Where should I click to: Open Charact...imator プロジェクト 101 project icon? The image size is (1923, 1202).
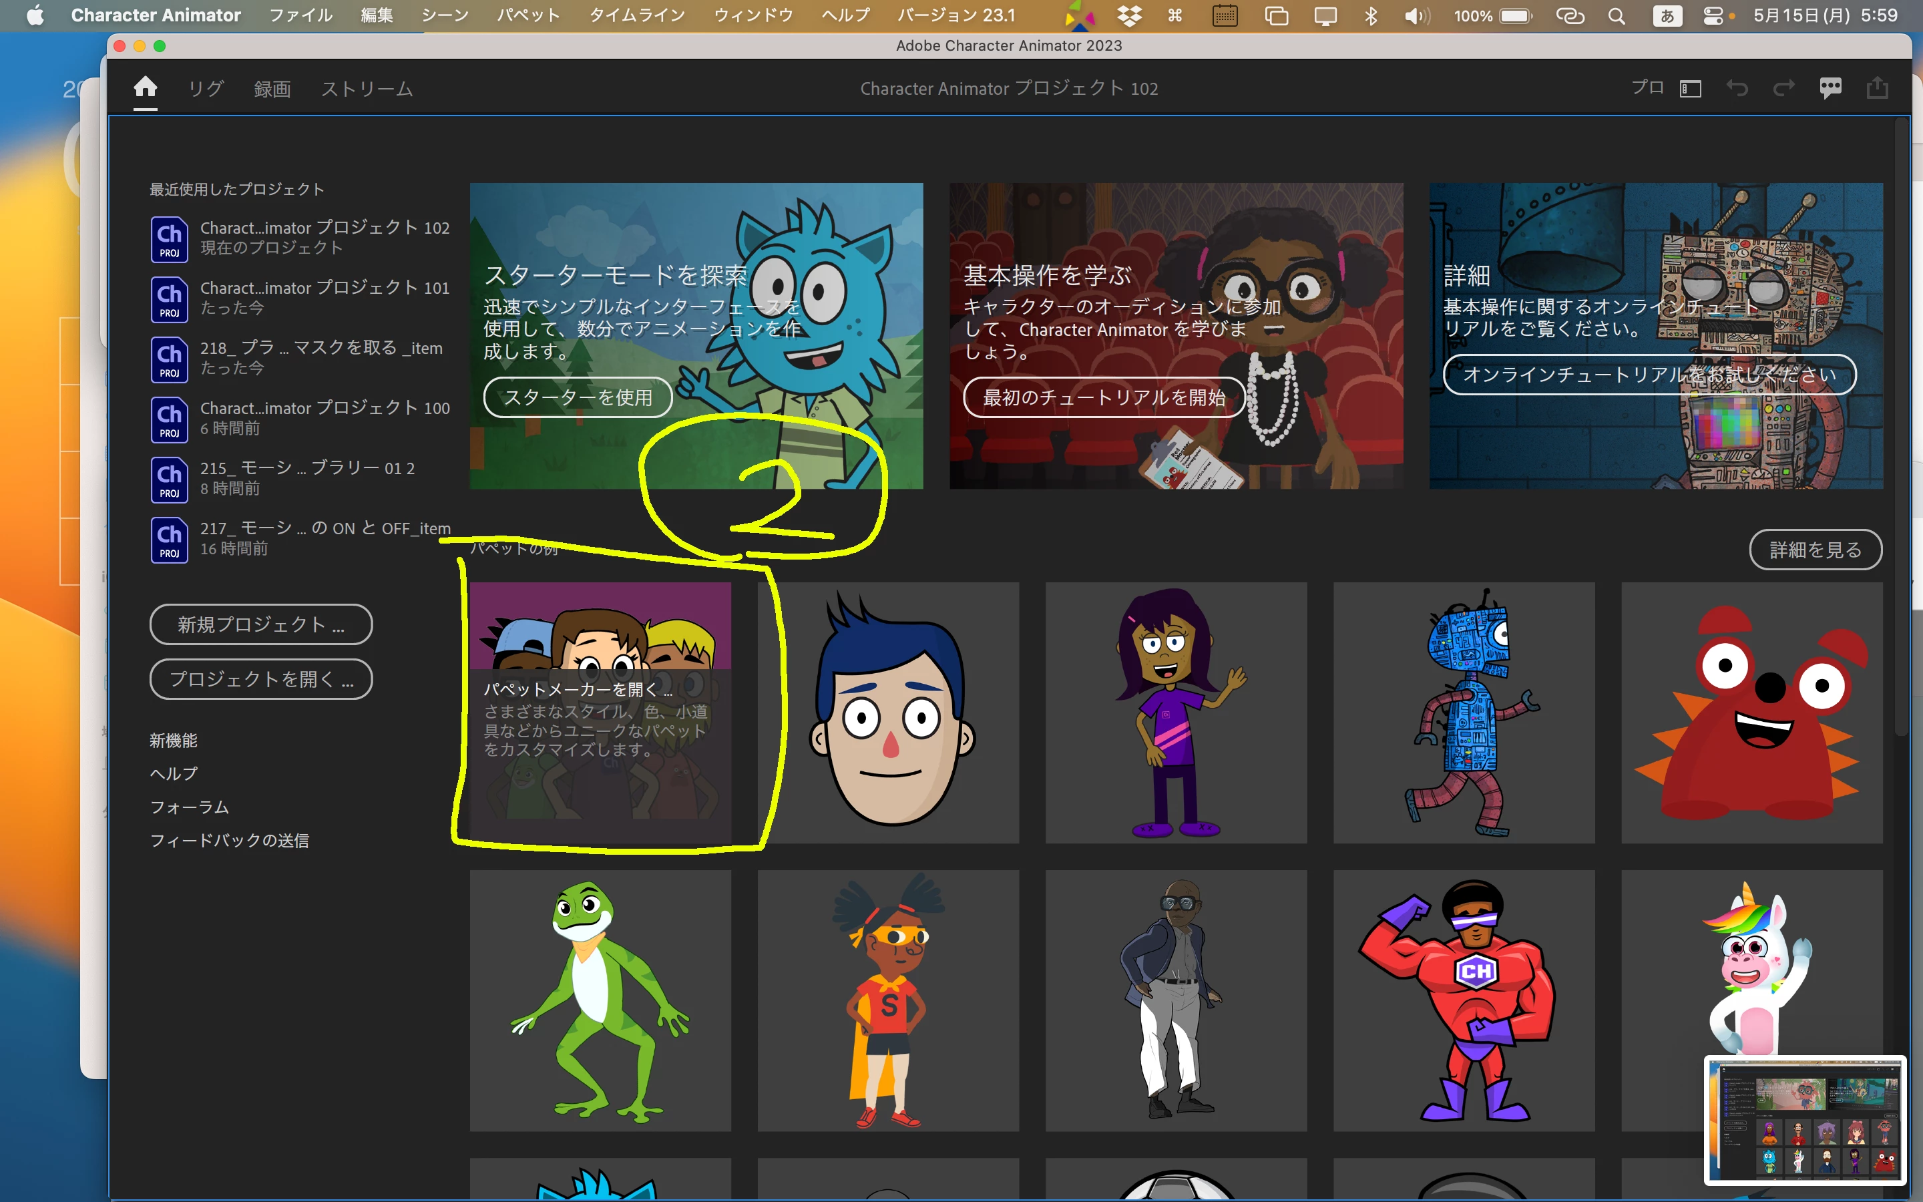click(x=169, y=299)
